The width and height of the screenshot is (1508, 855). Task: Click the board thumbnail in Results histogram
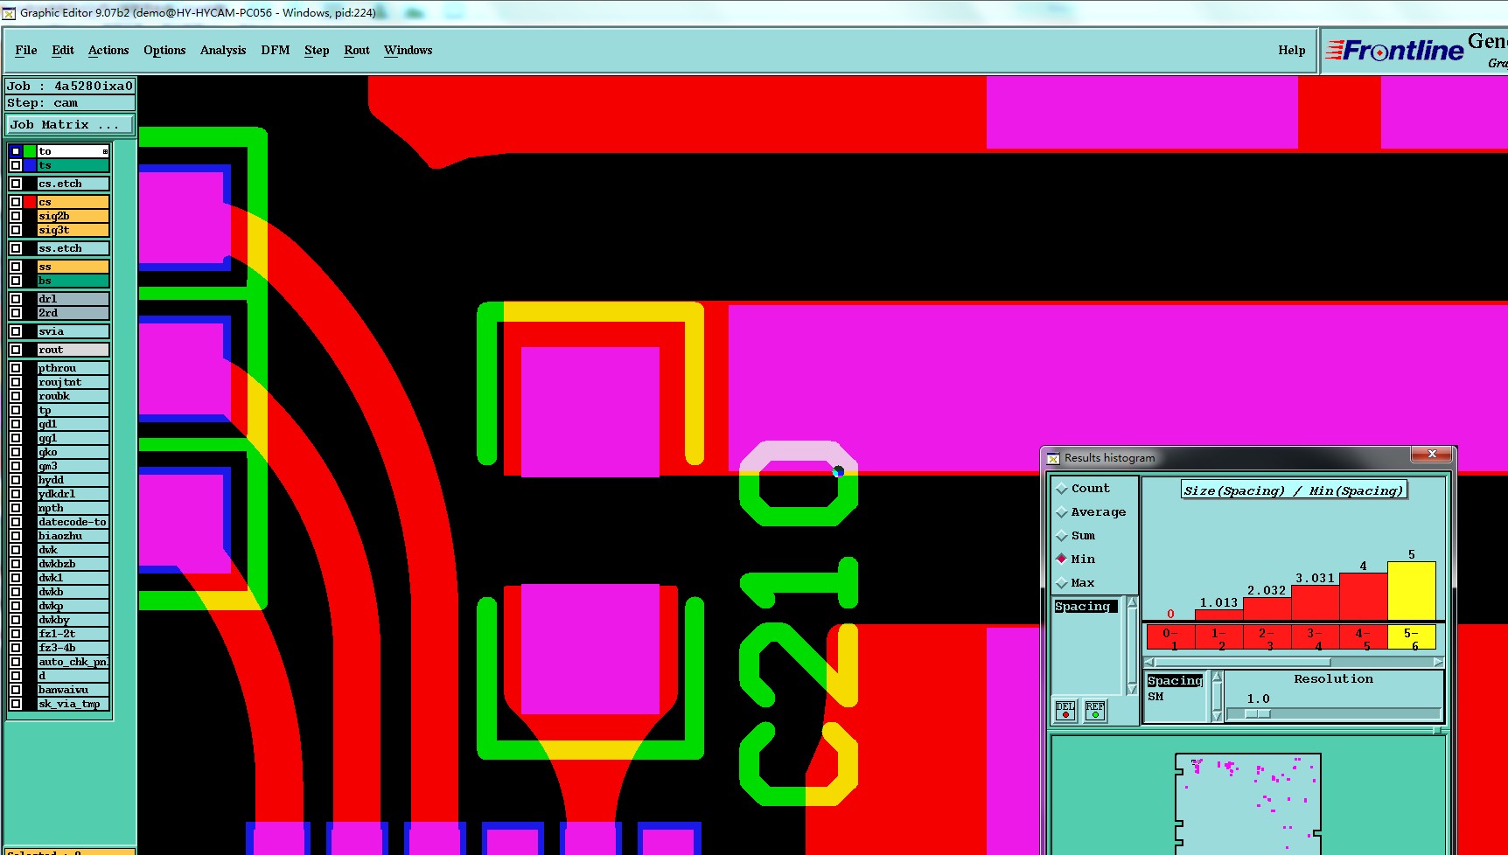click(x=1247, y=804)
